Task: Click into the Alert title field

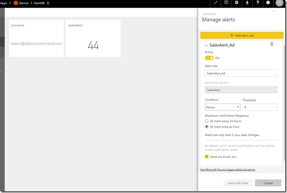Action: click(x=241, y=73)
